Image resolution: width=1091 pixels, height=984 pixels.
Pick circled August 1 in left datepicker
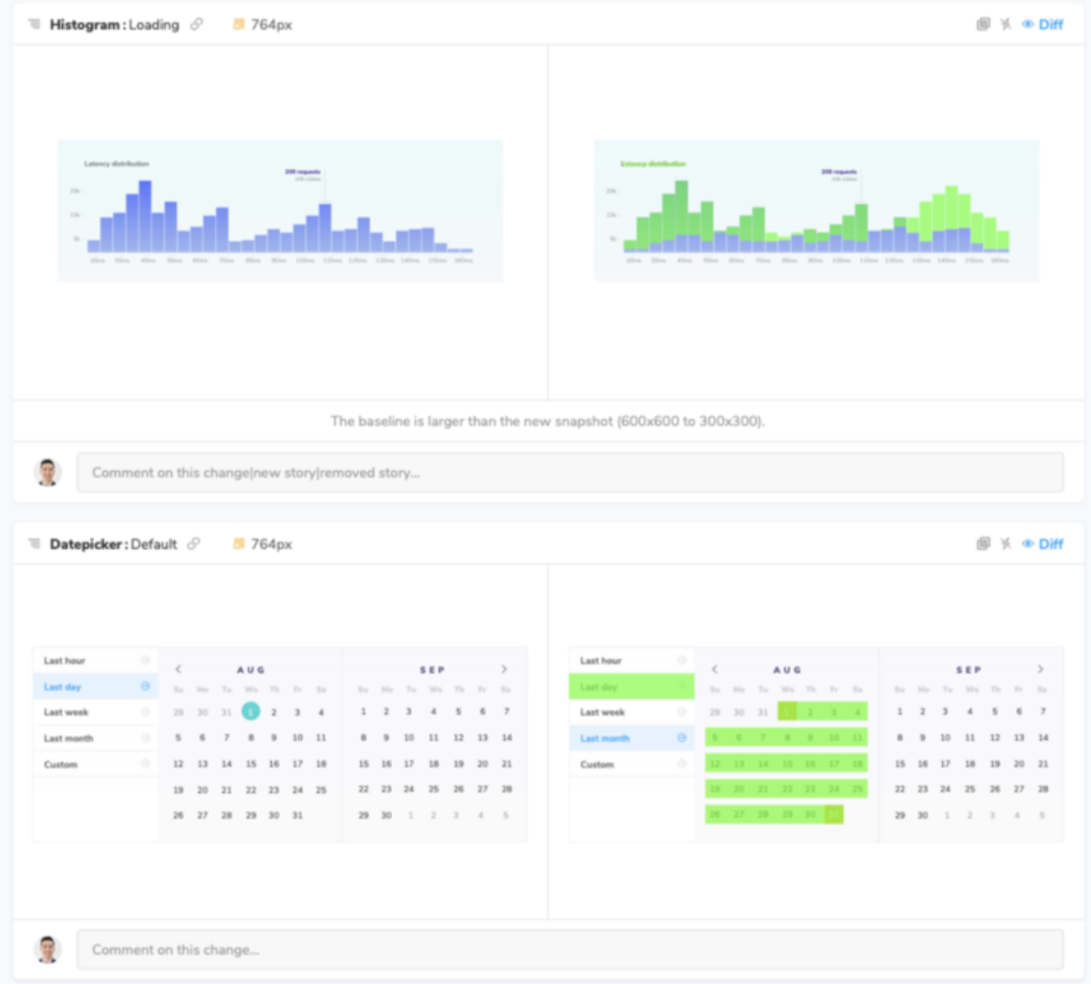click(251, 711)
